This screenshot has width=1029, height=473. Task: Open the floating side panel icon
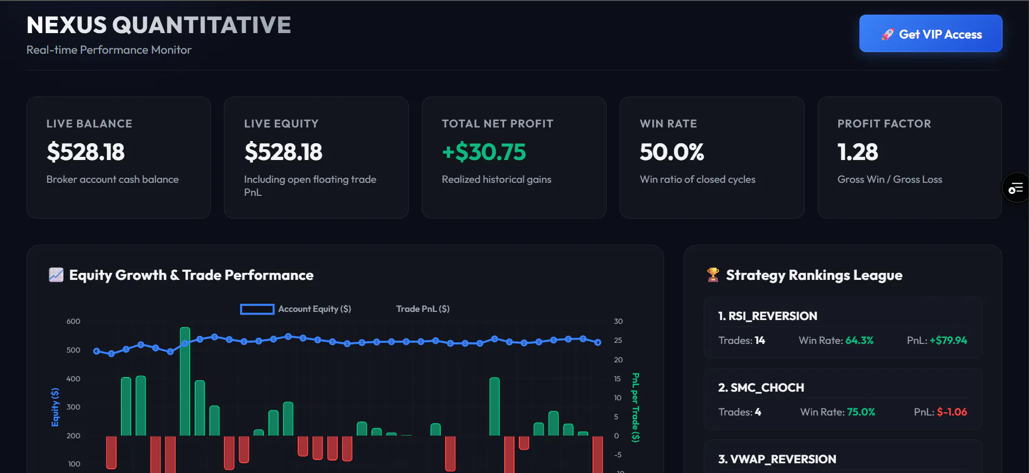coord(1015,188)
